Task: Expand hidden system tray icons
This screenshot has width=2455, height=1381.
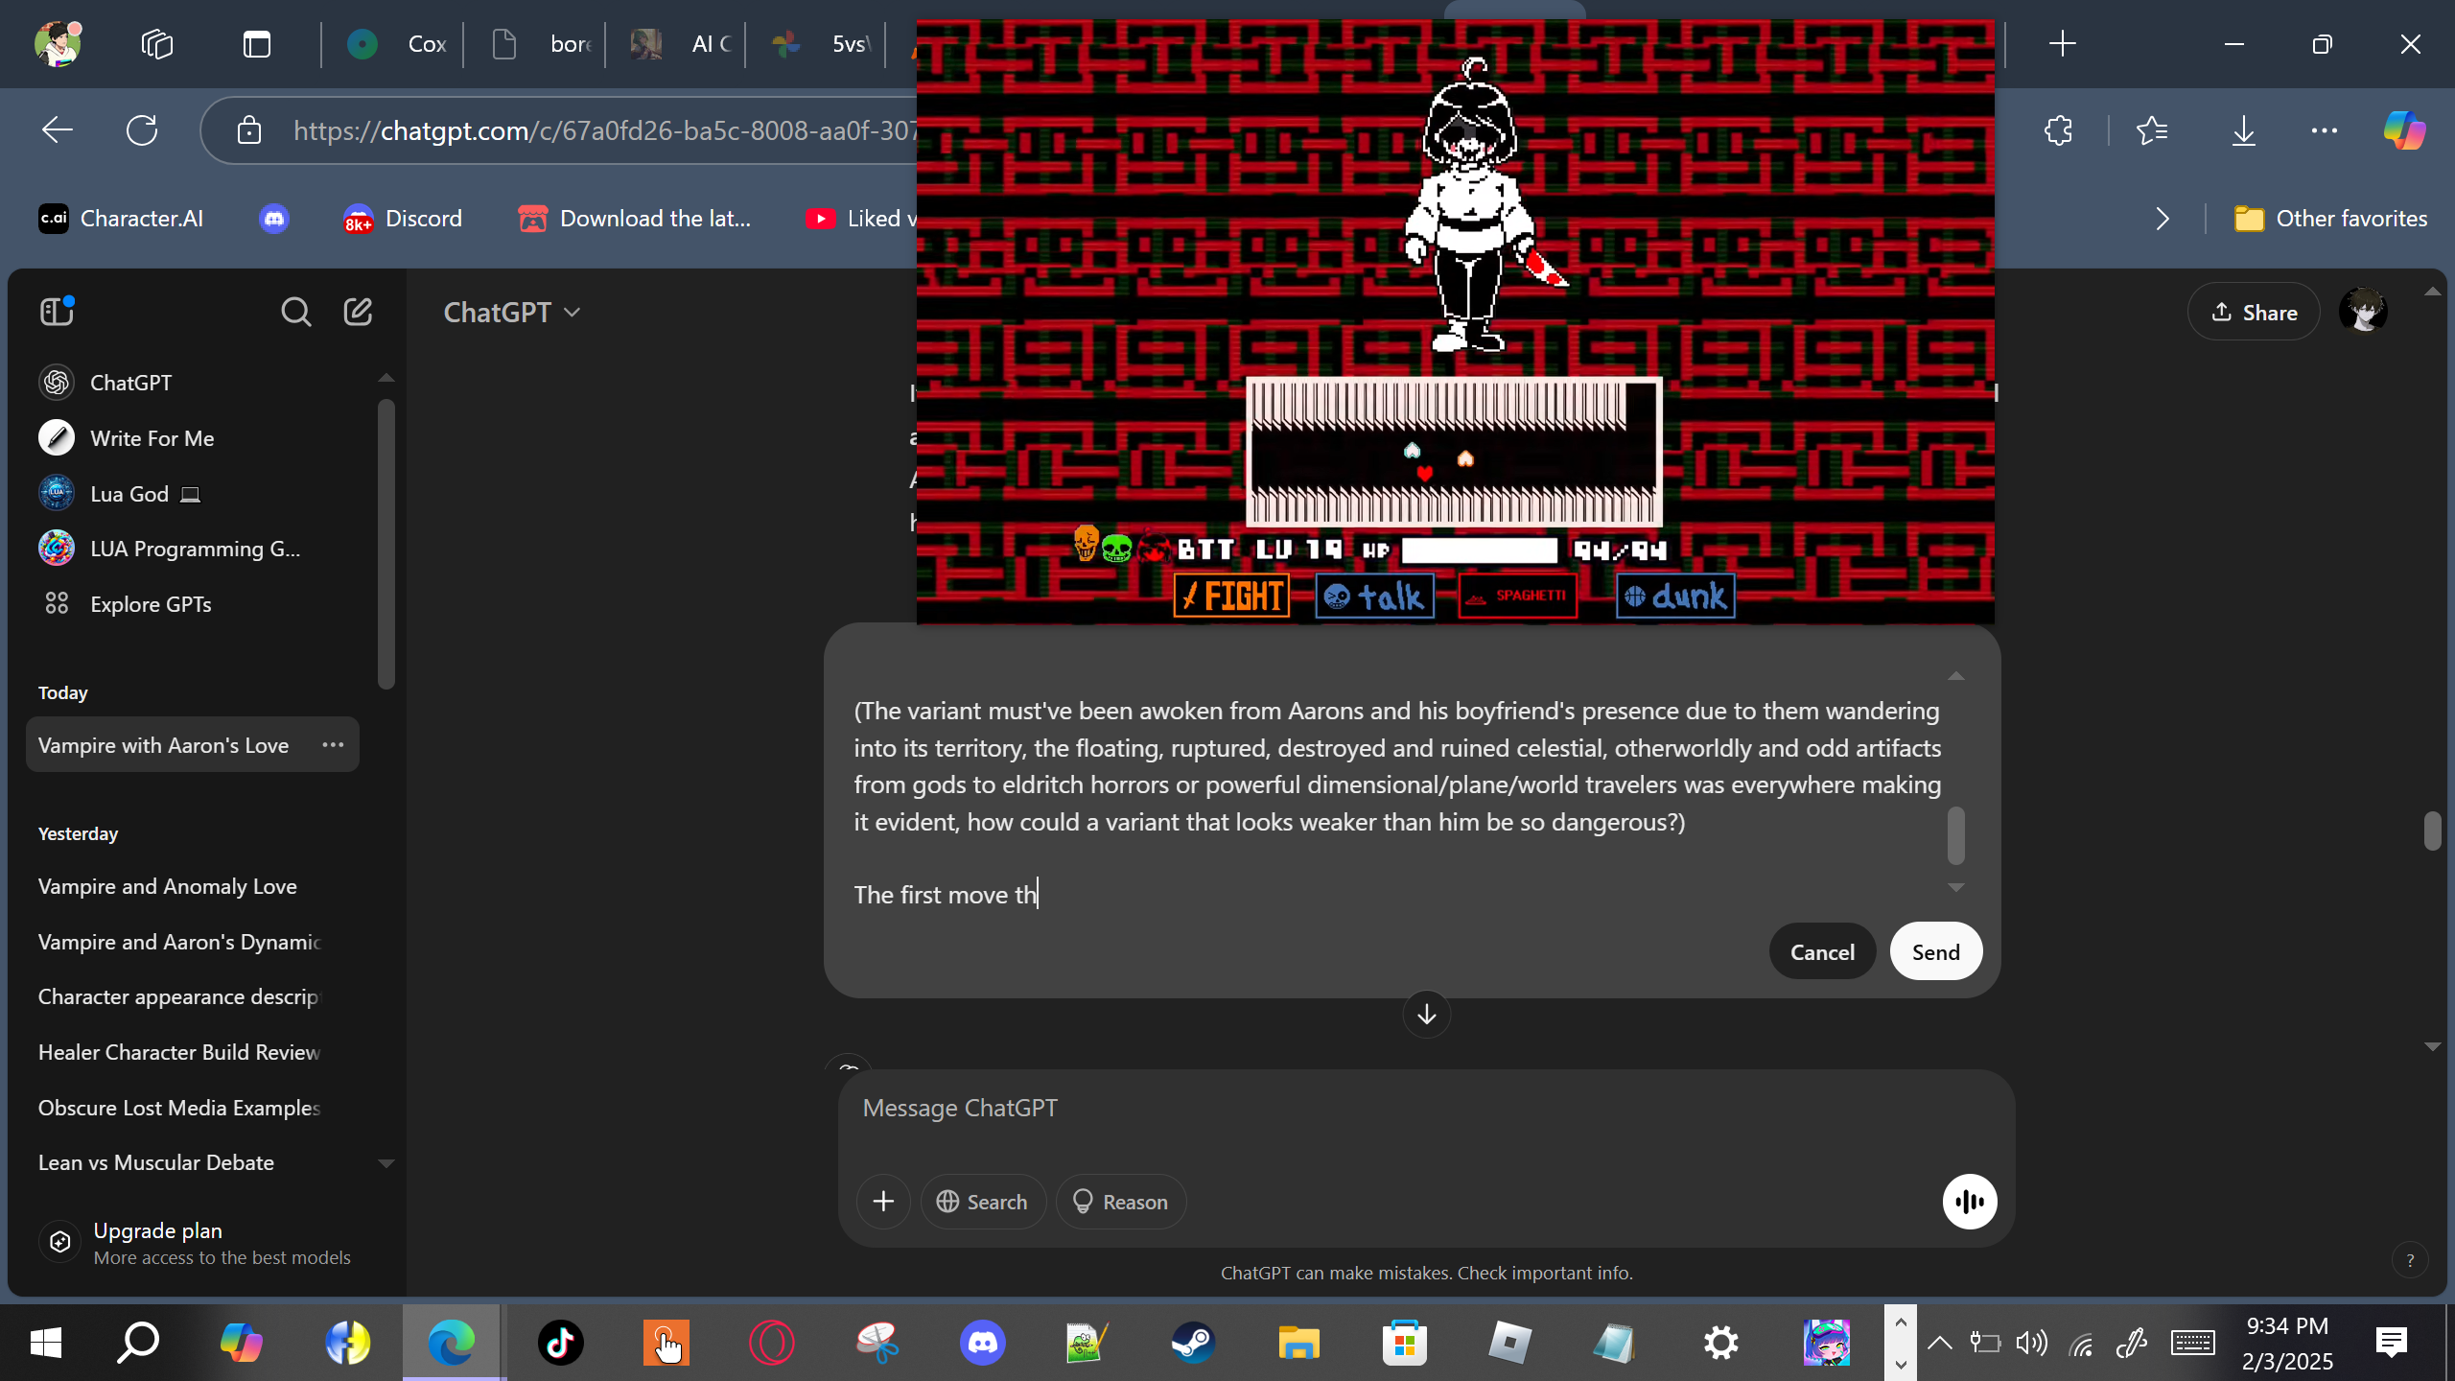Action: click(x=1939, y=1343)
